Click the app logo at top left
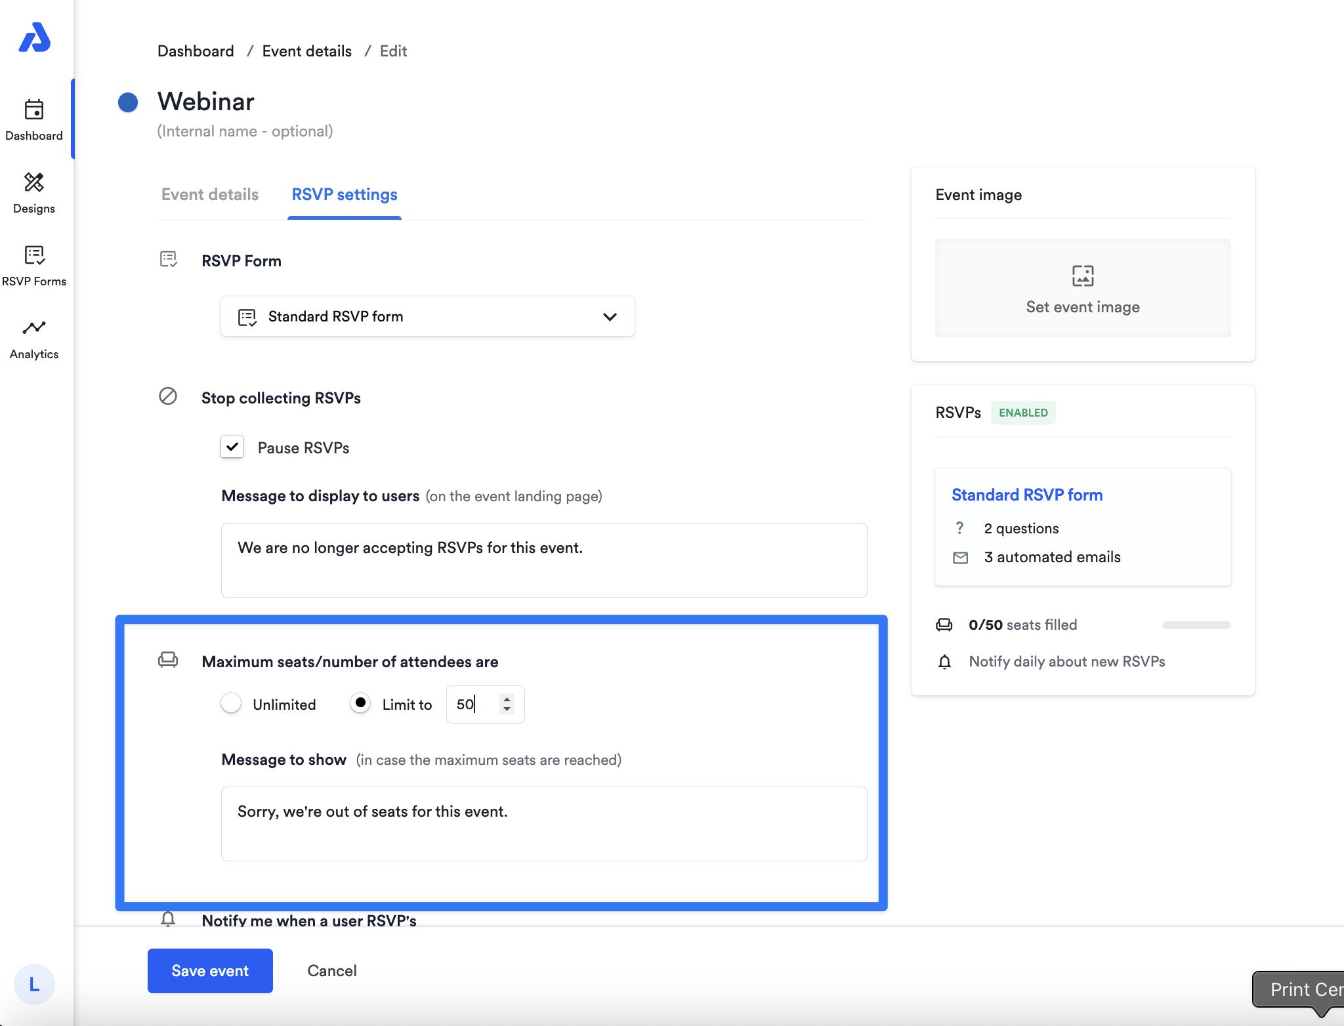The height and width of the screenshot is (1026, 1344). pyautogui.click(x=35, y=37)
